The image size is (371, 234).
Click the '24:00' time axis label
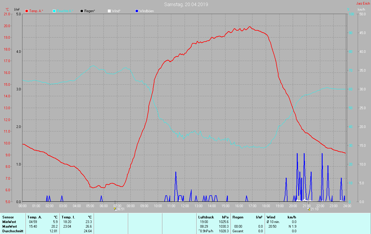(x=347, y=206)
